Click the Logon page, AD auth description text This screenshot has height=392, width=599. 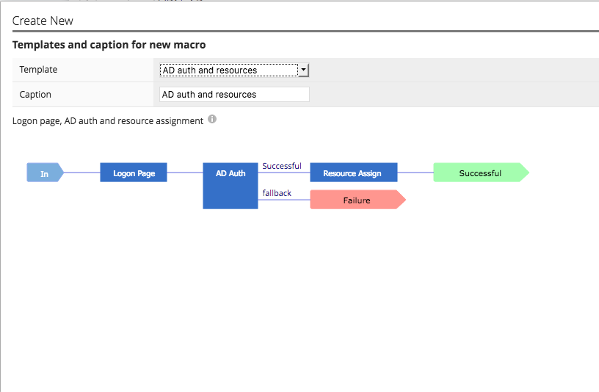pos(108,120)
